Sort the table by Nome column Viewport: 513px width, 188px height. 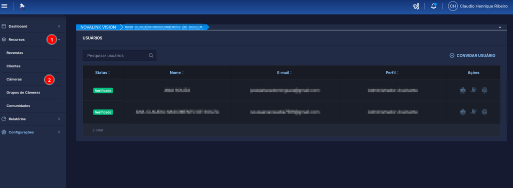pos(176,72)
